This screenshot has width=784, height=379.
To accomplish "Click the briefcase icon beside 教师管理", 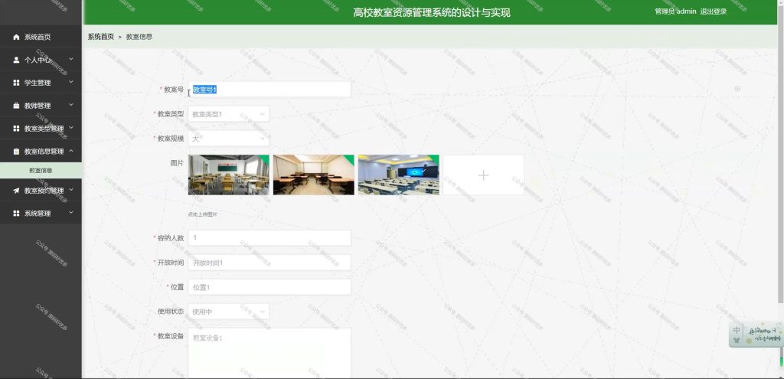I will [x=16, y=106].
